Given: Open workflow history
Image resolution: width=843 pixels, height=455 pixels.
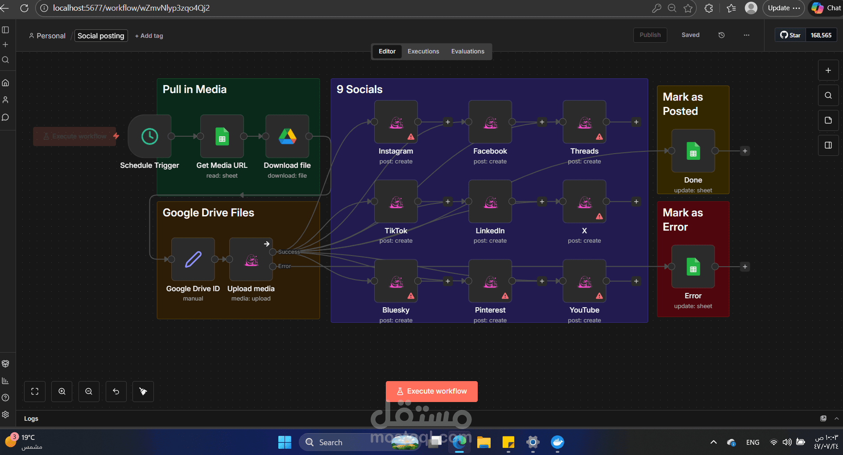Looking at the screenshot, I should (722, 35).
